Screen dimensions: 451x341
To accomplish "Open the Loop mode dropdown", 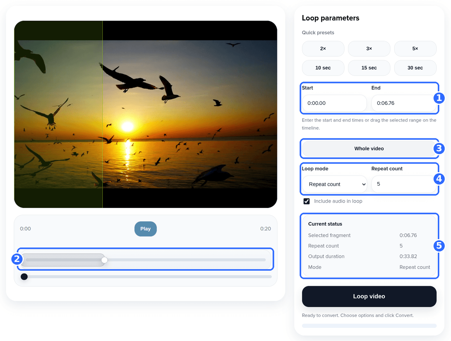I will coord(334,184).
